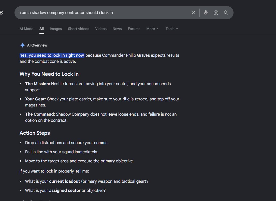Image resolution: width=276 pixels, height=201 pixels.
Task: Switch to AI Mode tab
Action: coord(26,29)
